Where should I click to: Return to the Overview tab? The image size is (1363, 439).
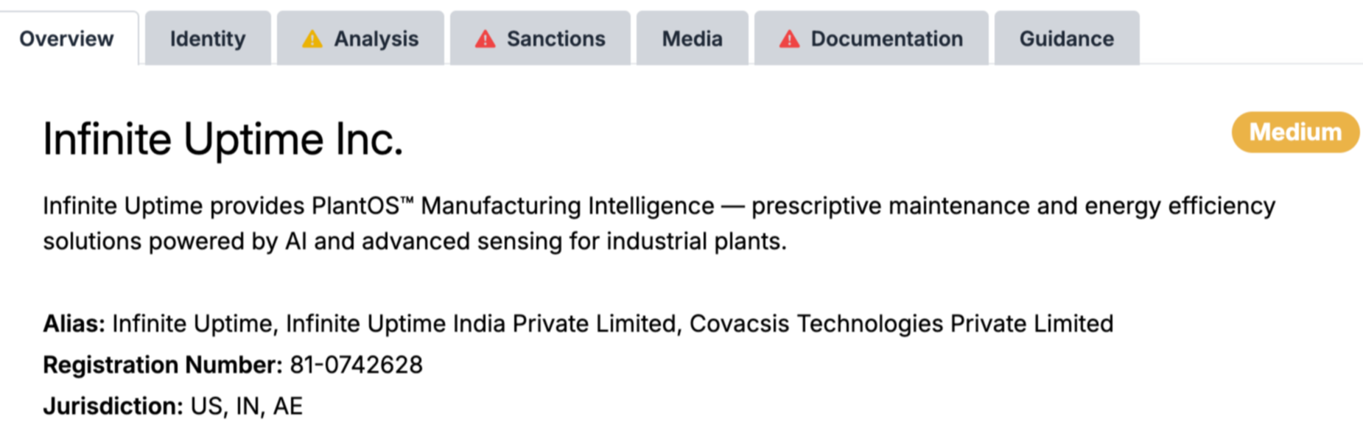tap(66, 40)
